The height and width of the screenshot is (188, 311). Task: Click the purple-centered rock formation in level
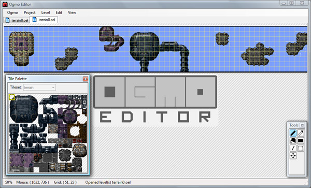[21, 48]
